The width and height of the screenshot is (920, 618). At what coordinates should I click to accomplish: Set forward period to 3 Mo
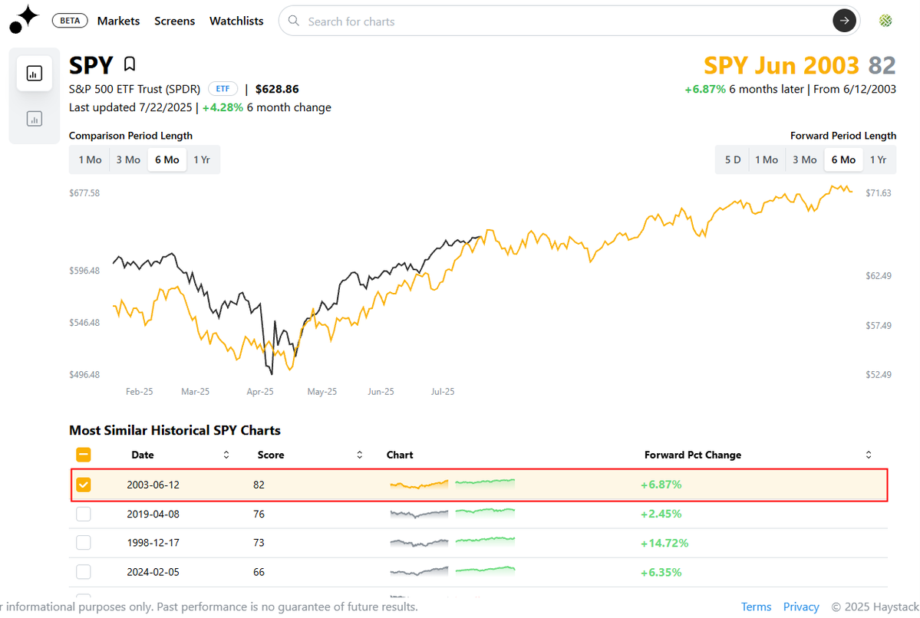pos(804,159)
